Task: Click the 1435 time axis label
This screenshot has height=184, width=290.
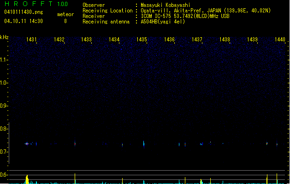Action: 142,39
